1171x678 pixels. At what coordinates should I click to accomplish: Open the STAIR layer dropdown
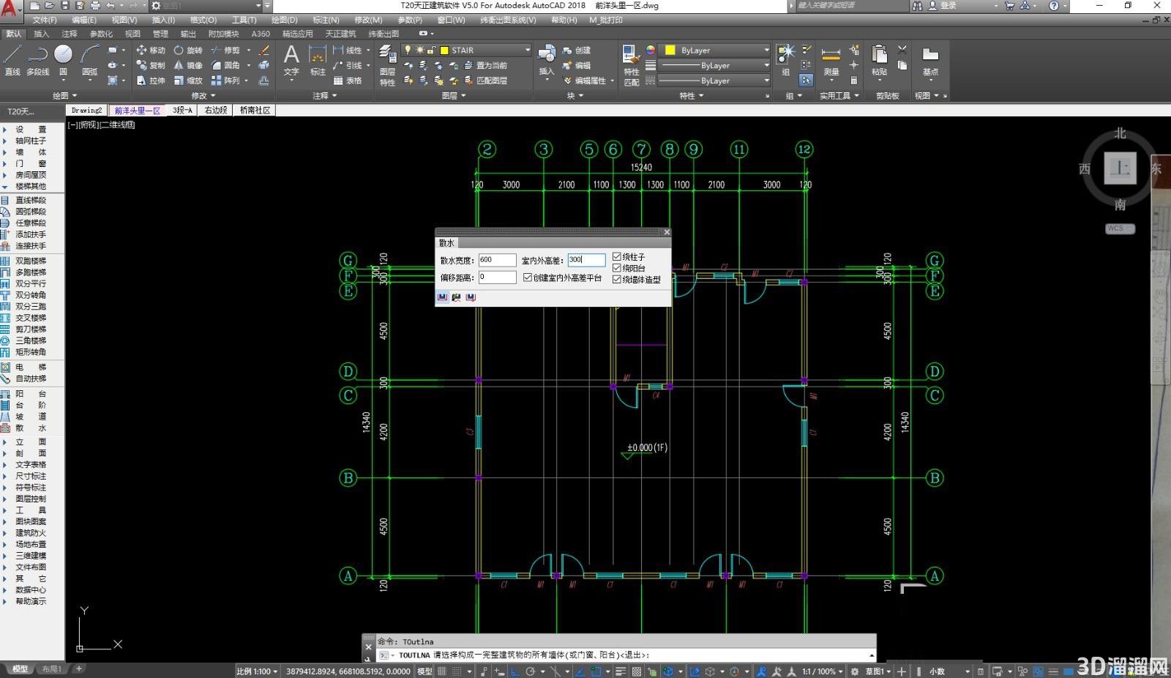527,50
